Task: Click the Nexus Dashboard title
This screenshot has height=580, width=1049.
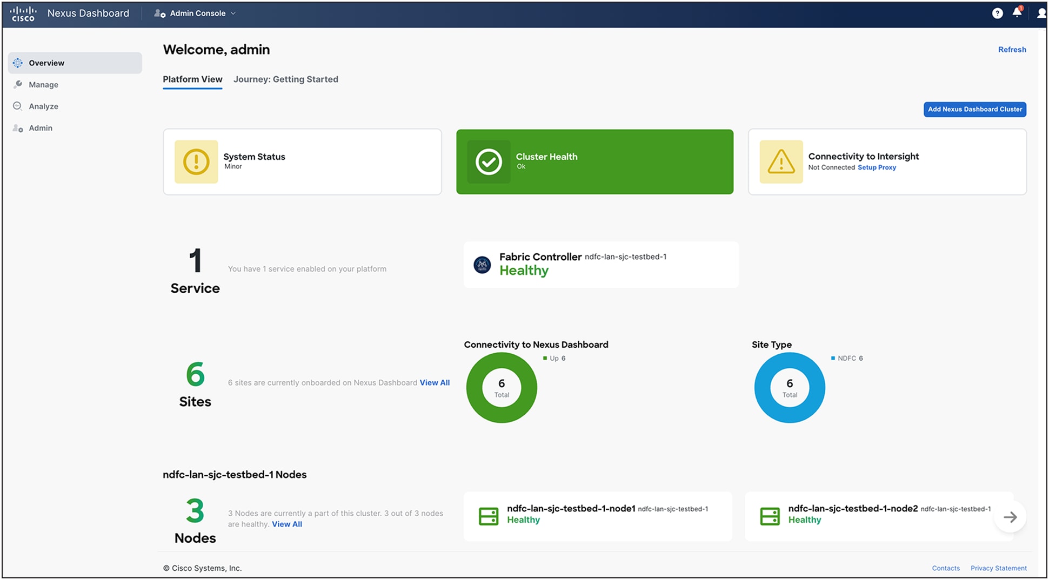Action: (x=88, y=14)
